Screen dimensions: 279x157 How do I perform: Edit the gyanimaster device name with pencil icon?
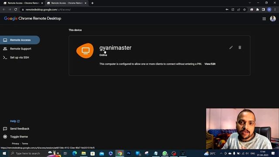(x=231, y=48)
